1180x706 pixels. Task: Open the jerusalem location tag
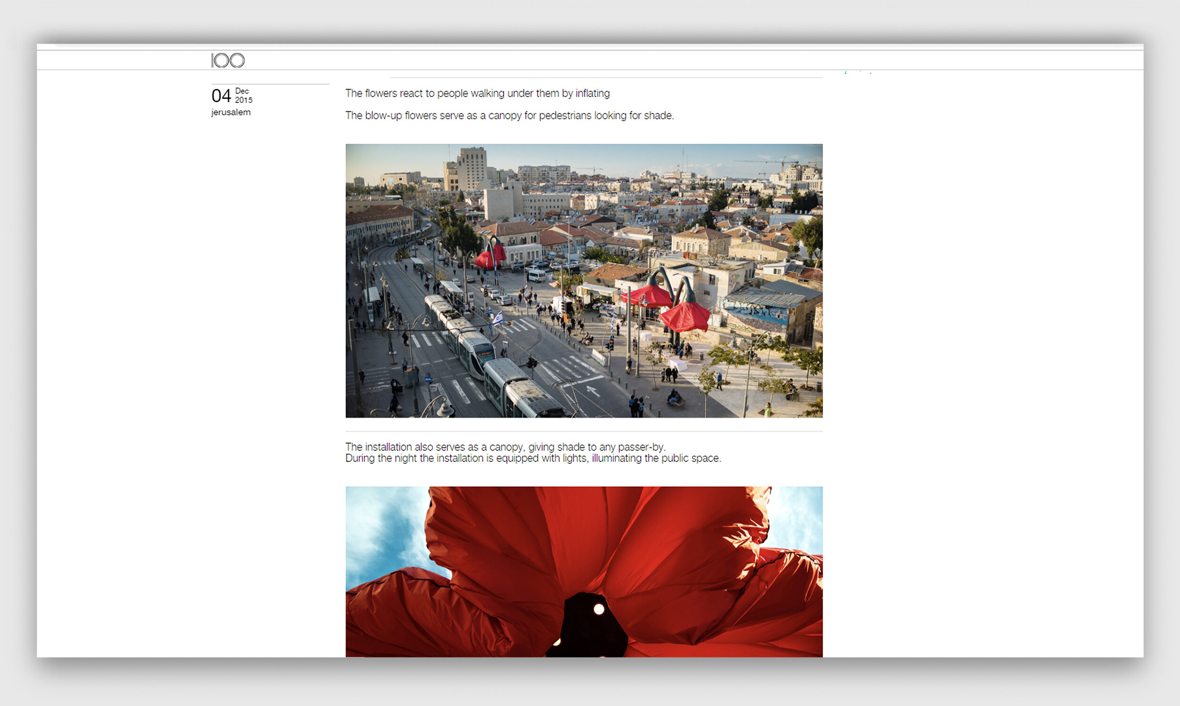231,112
